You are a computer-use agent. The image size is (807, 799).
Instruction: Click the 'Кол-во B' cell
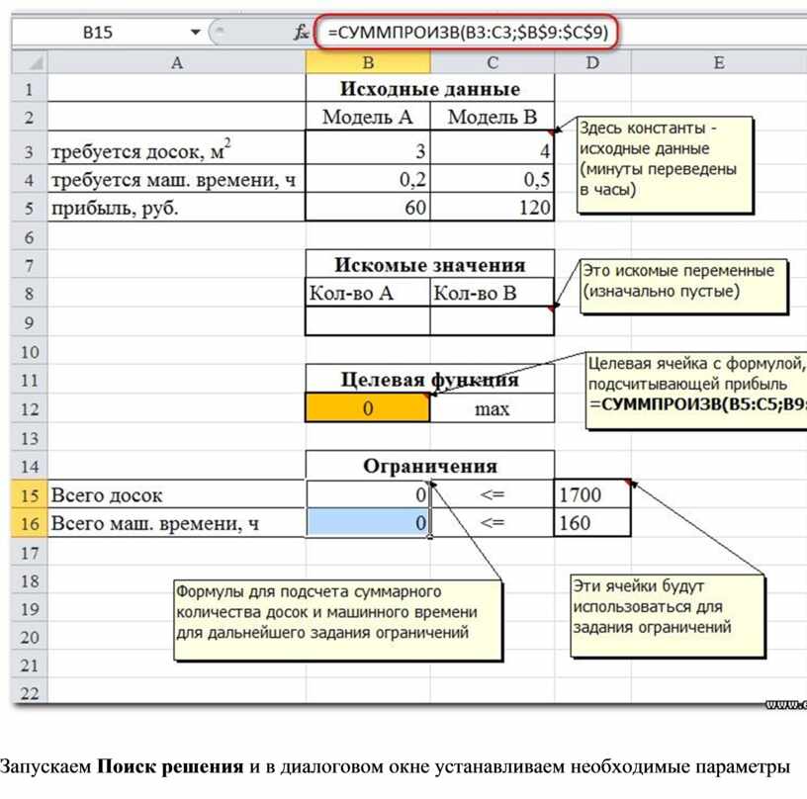tap(493, 293)
